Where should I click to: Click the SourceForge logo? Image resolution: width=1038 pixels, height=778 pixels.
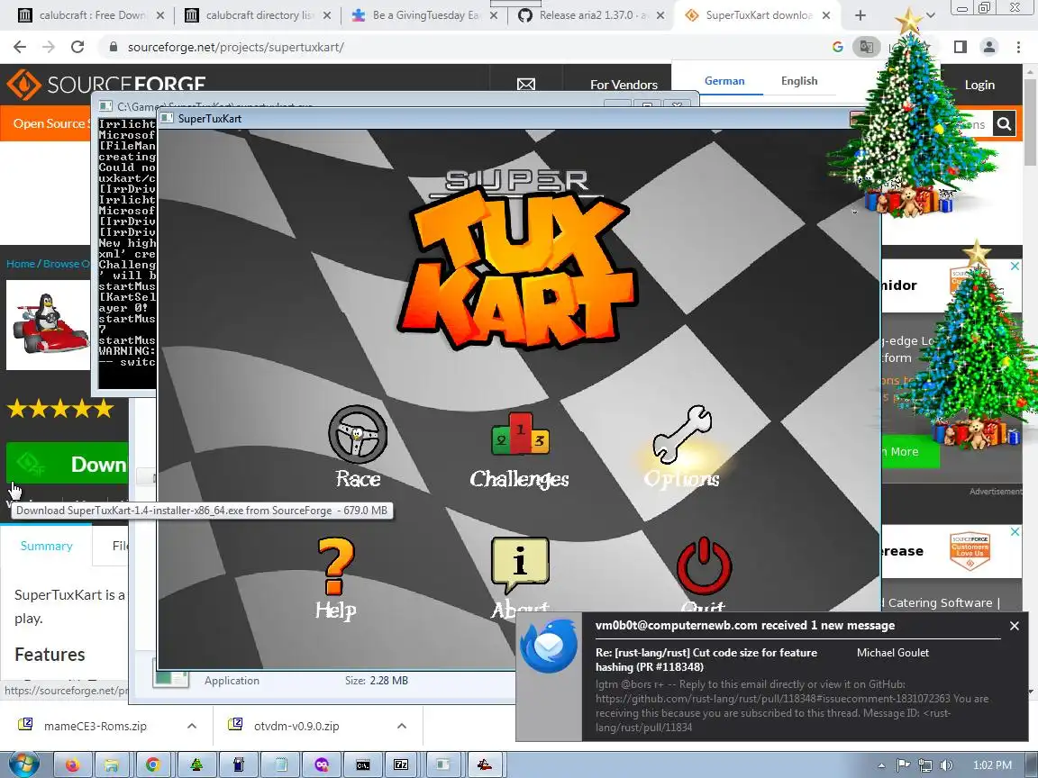point(106,85)
